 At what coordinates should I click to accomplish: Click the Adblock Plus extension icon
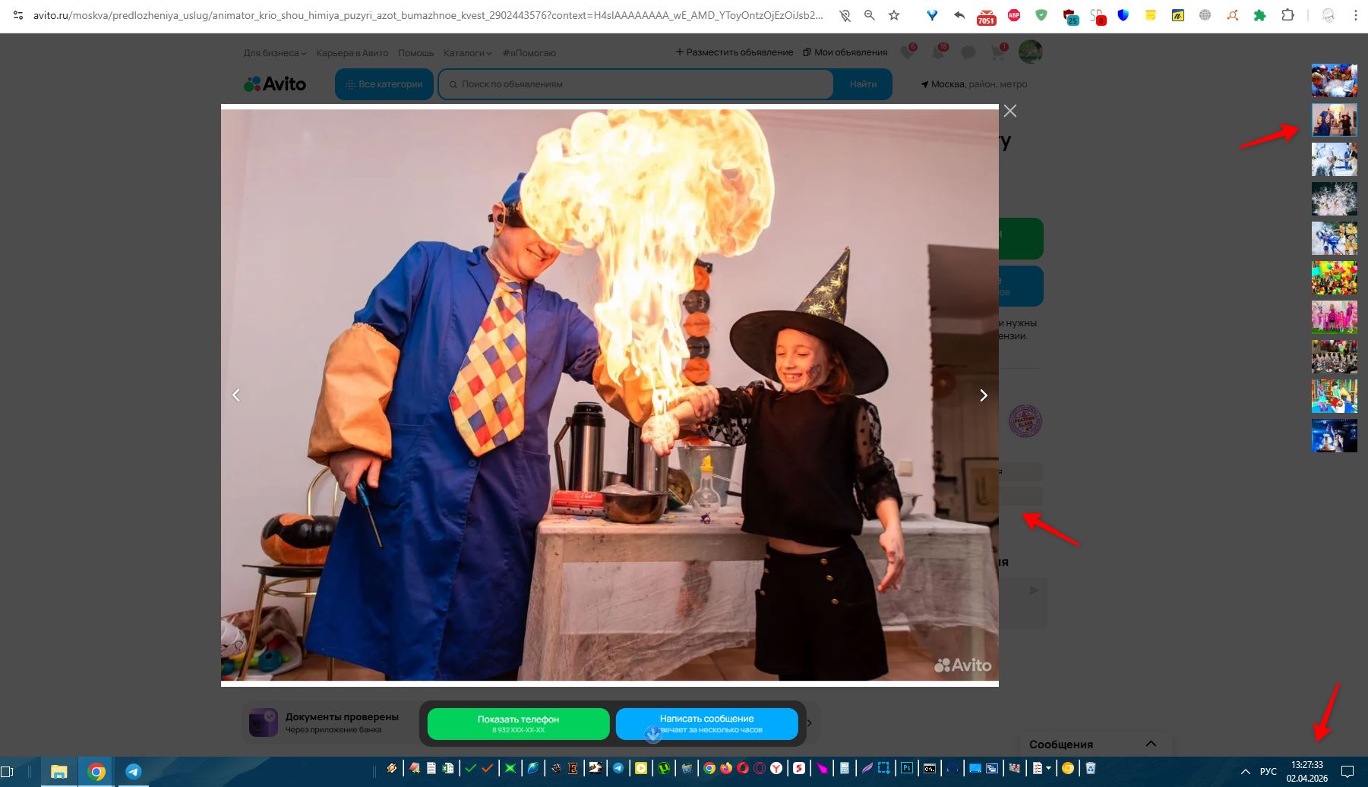point(1014,15)
